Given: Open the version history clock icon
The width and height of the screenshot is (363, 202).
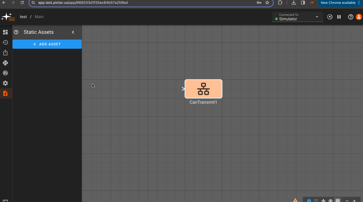Looking at the screenshot, I should coord(5,42).
